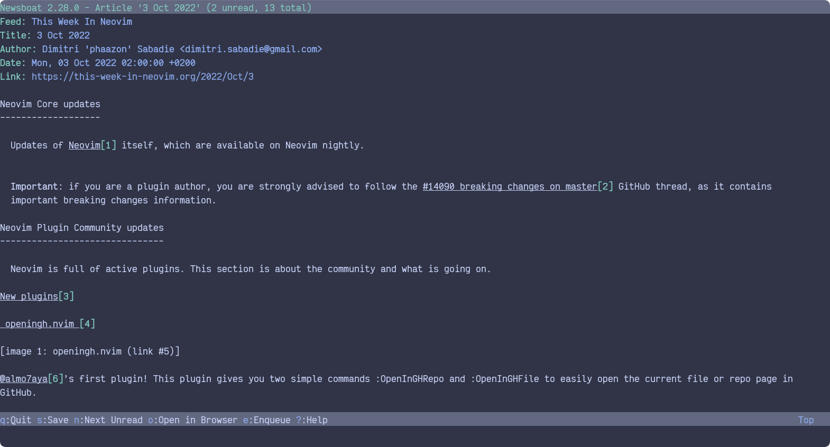Open the New plugins[3] link
This screenshot has width=830, height=447.
pyautogui.click(x=37, y=296)
